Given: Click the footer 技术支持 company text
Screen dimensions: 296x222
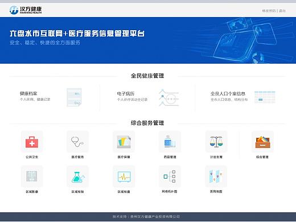Looking at the screenshot, I should tap(146, 216).
